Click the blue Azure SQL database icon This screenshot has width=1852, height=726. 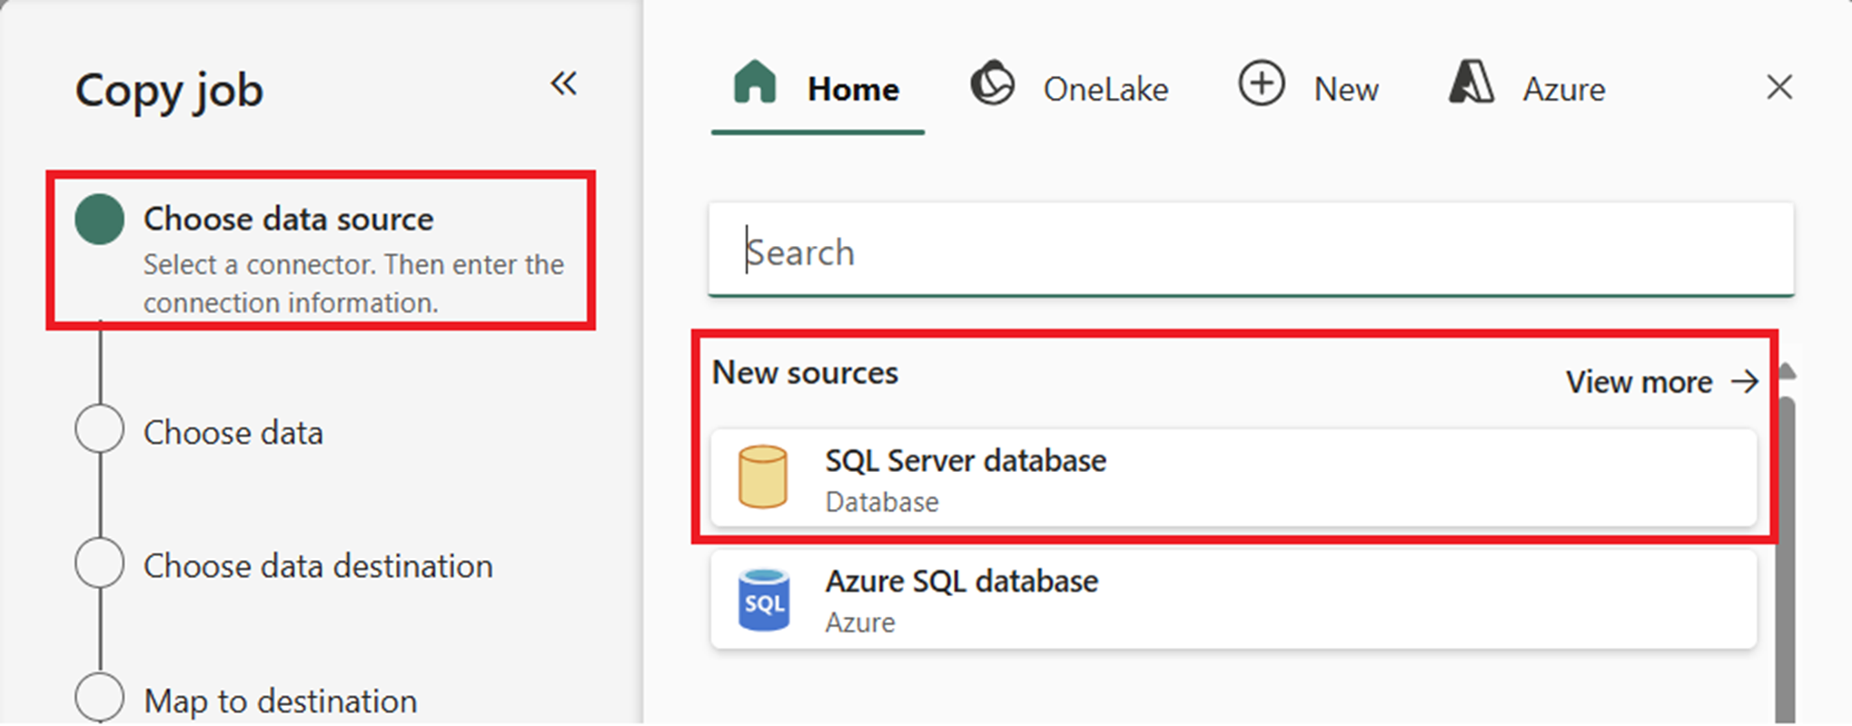[x=764, y=600]
